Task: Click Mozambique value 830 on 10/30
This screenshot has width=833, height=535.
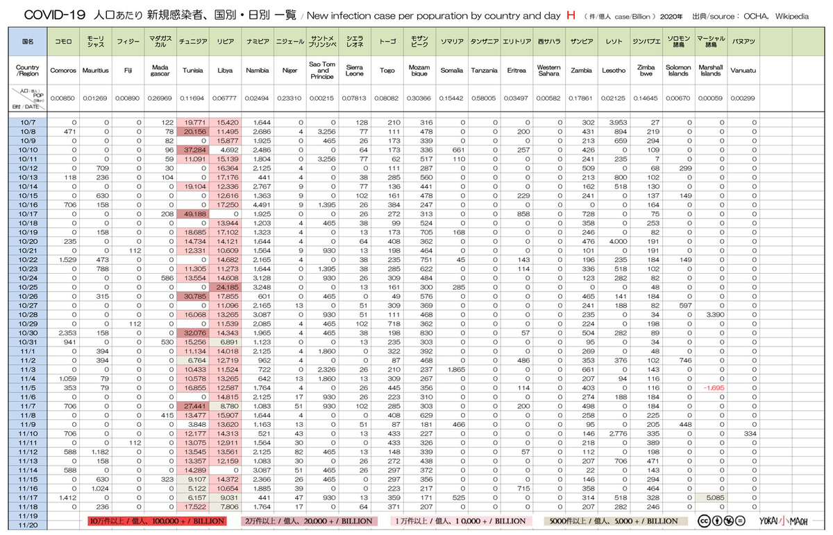Action: (x=427, y=335)
